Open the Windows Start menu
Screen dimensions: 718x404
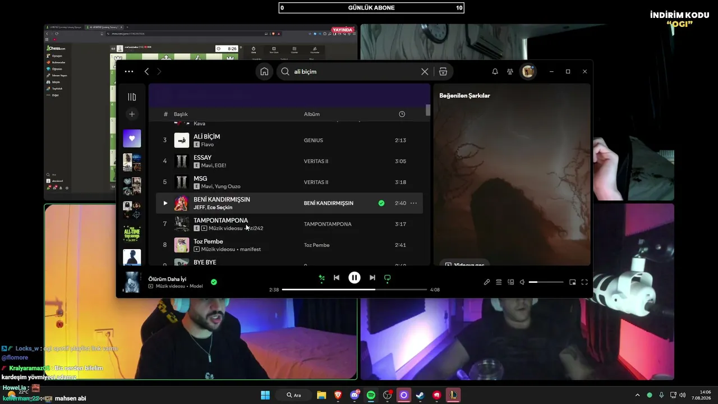pyautogui.click(x=265, y=395)
